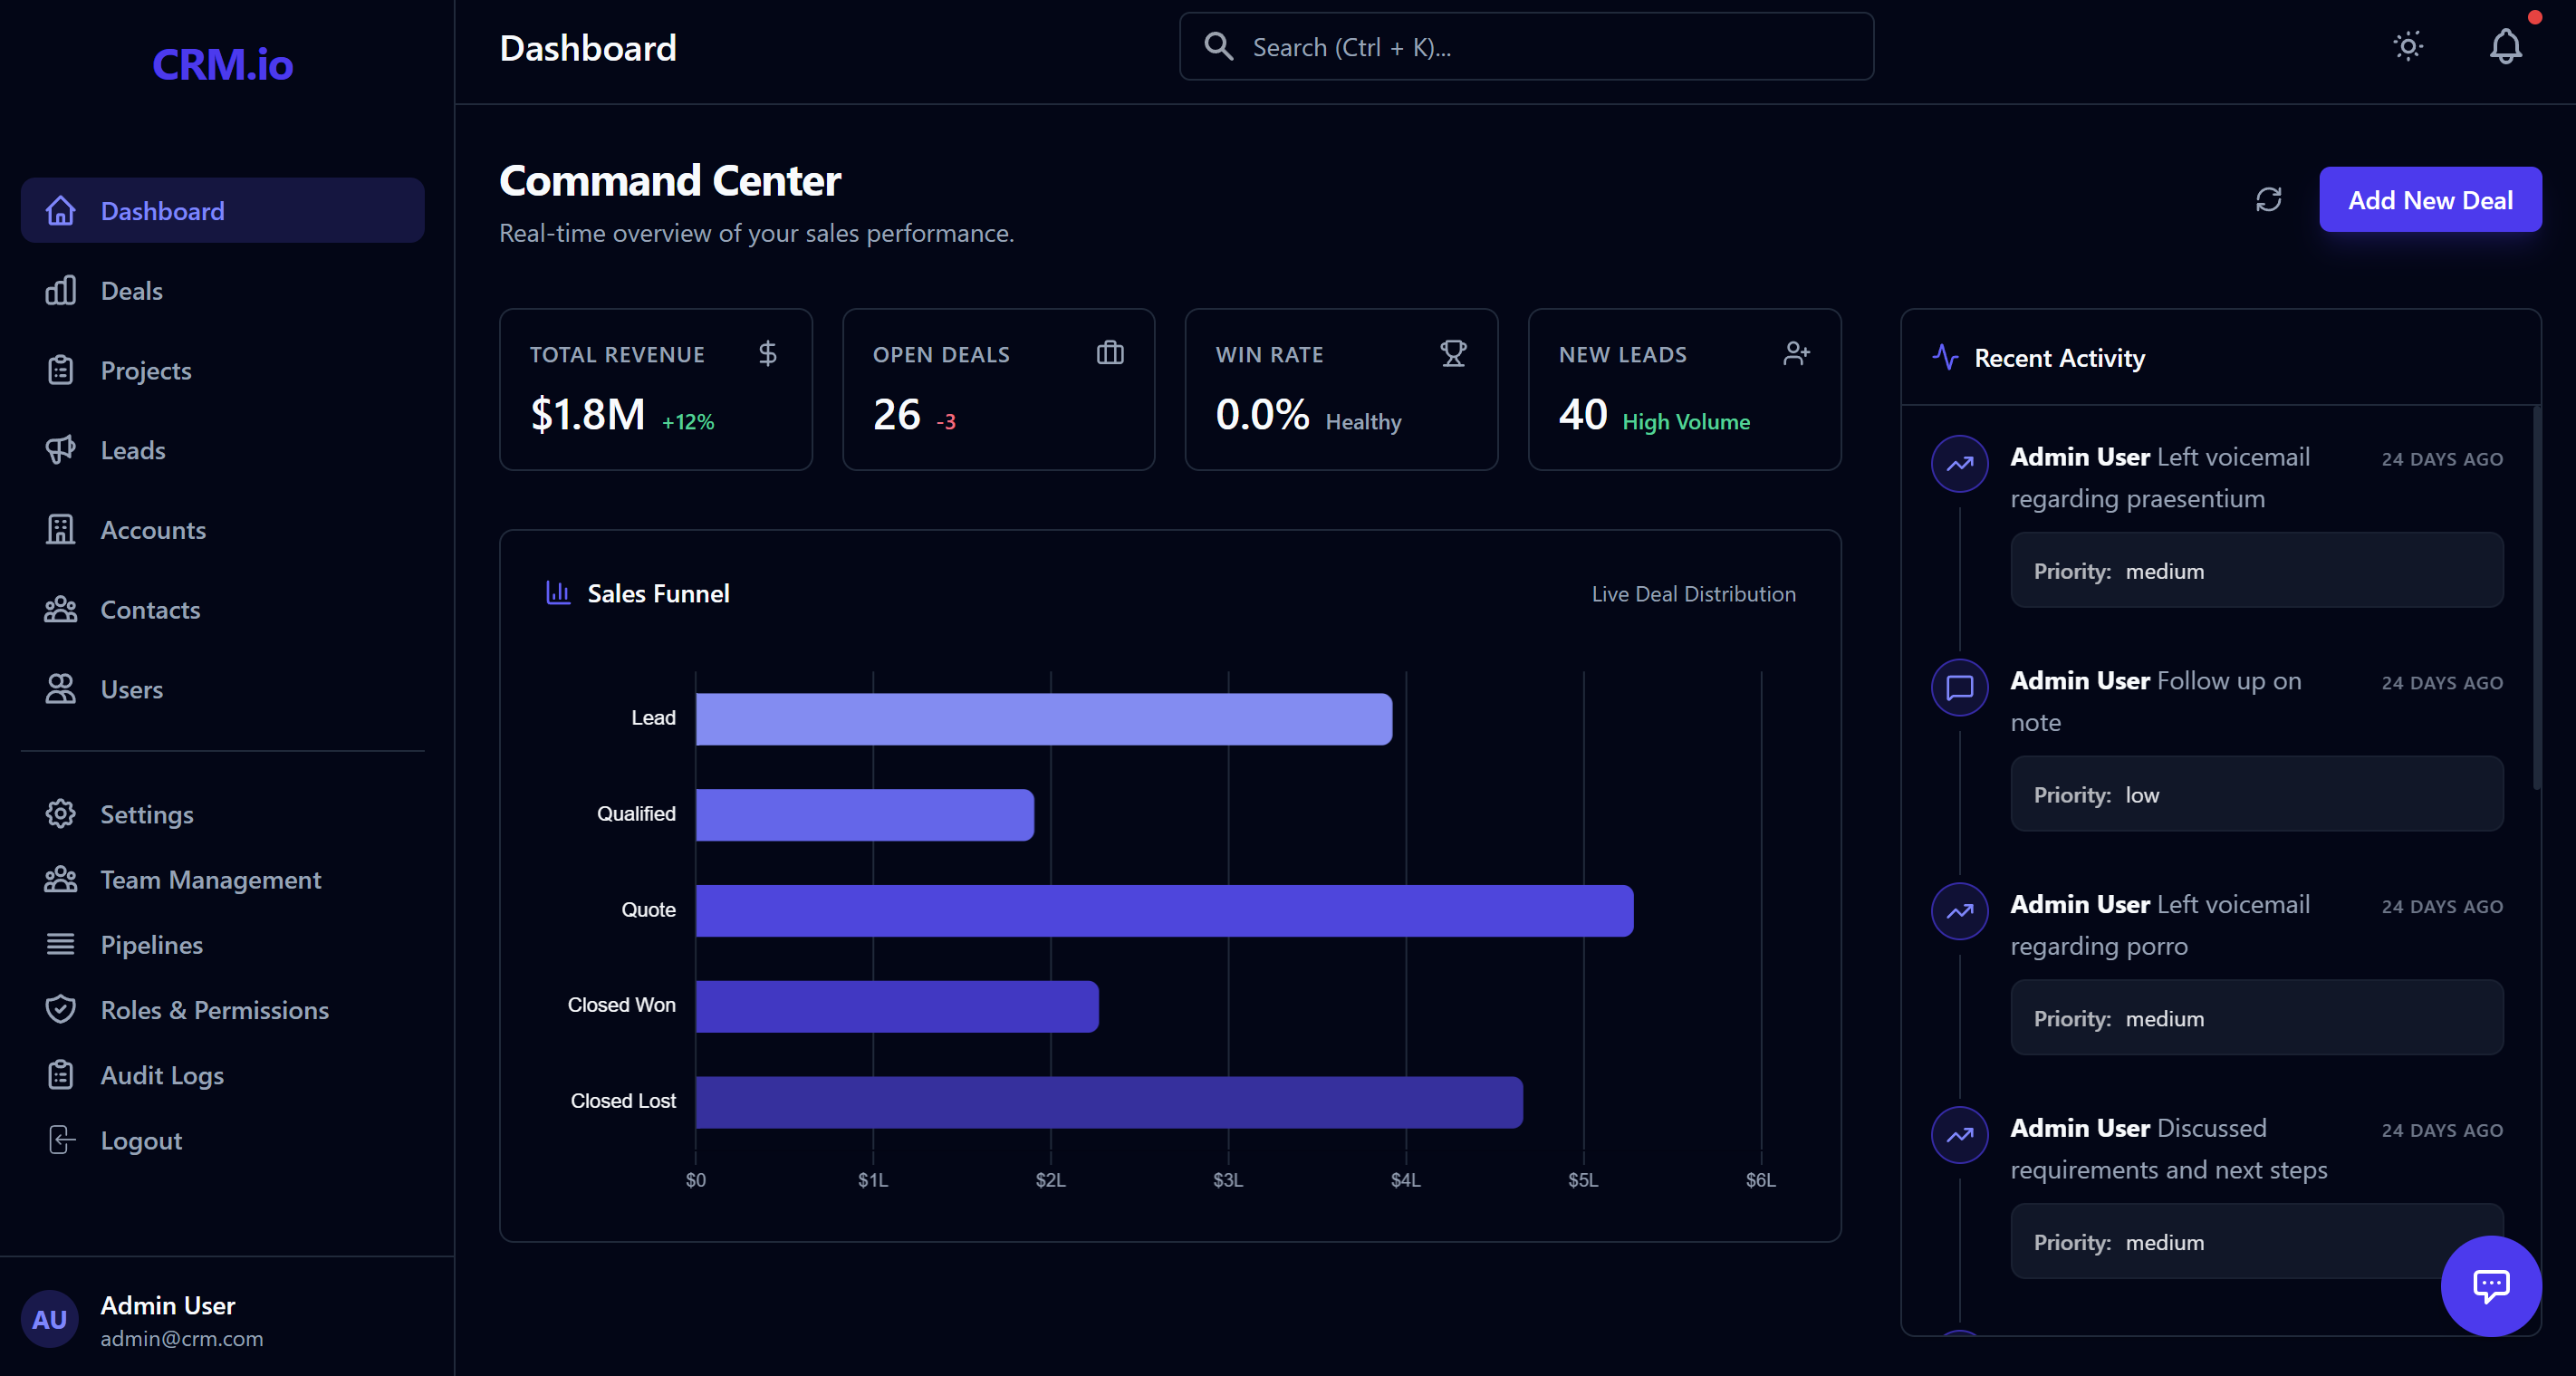Screen dimensions: 2576x1376
Task: Click the Quote bar in Sales Funnel
Action: (1164, 910)
